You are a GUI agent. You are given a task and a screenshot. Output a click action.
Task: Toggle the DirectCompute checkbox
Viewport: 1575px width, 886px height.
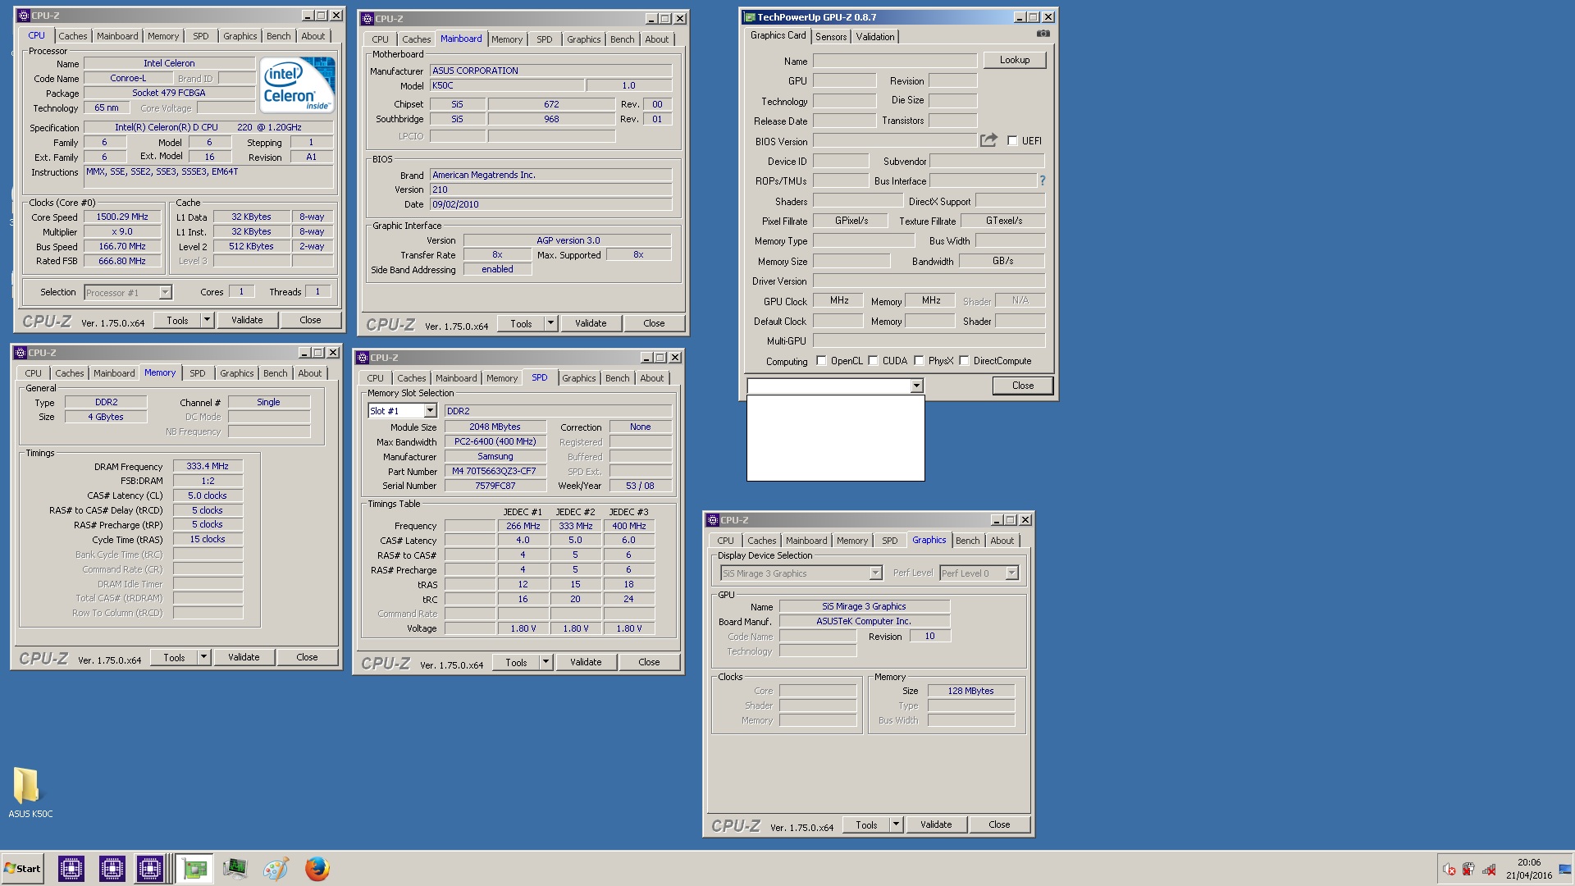click(964, 361)
